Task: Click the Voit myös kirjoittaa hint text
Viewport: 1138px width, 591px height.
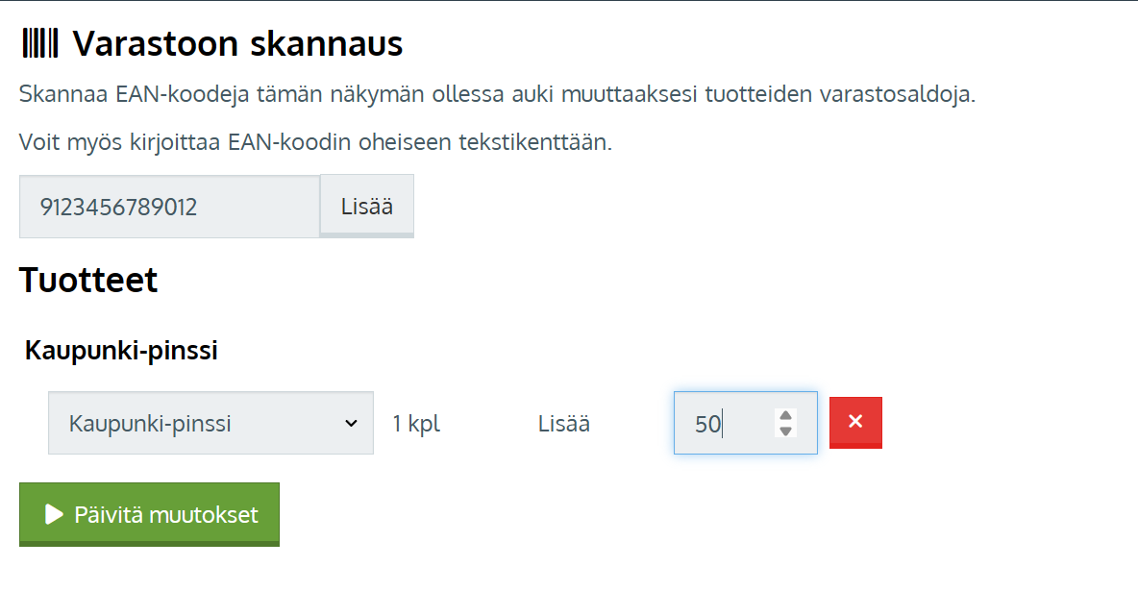Action: [315, 143]
